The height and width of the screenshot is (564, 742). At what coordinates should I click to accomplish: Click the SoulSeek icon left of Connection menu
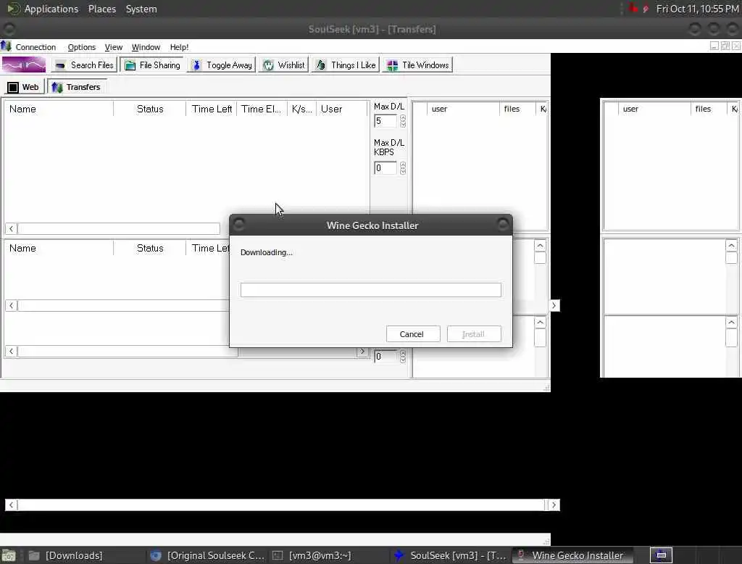[6, 46]
